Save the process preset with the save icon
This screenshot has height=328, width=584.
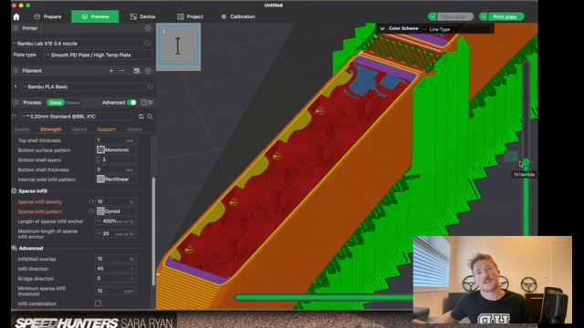141,117
